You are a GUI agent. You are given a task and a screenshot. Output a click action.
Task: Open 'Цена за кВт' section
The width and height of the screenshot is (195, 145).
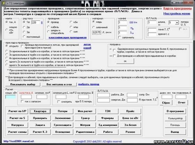[x=130, y=118]
